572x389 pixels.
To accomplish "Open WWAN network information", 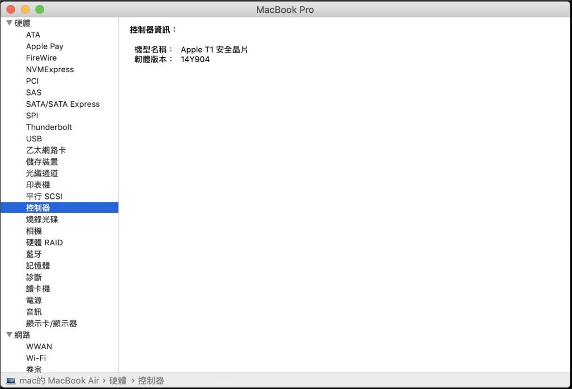I will (x=39, y=347).
